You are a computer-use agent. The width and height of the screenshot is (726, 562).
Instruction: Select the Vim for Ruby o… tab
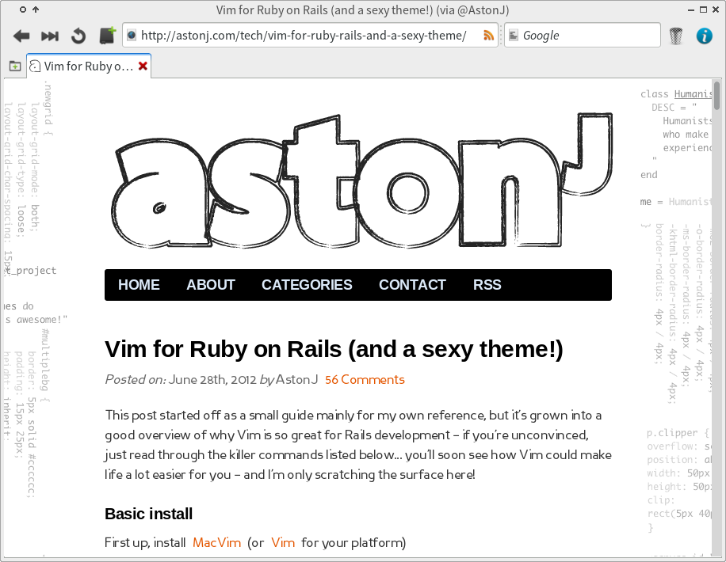89,66
